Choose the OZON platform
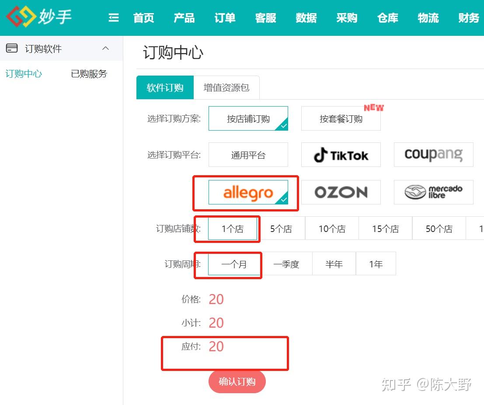The image size is (484, 405). click(341, 192)
